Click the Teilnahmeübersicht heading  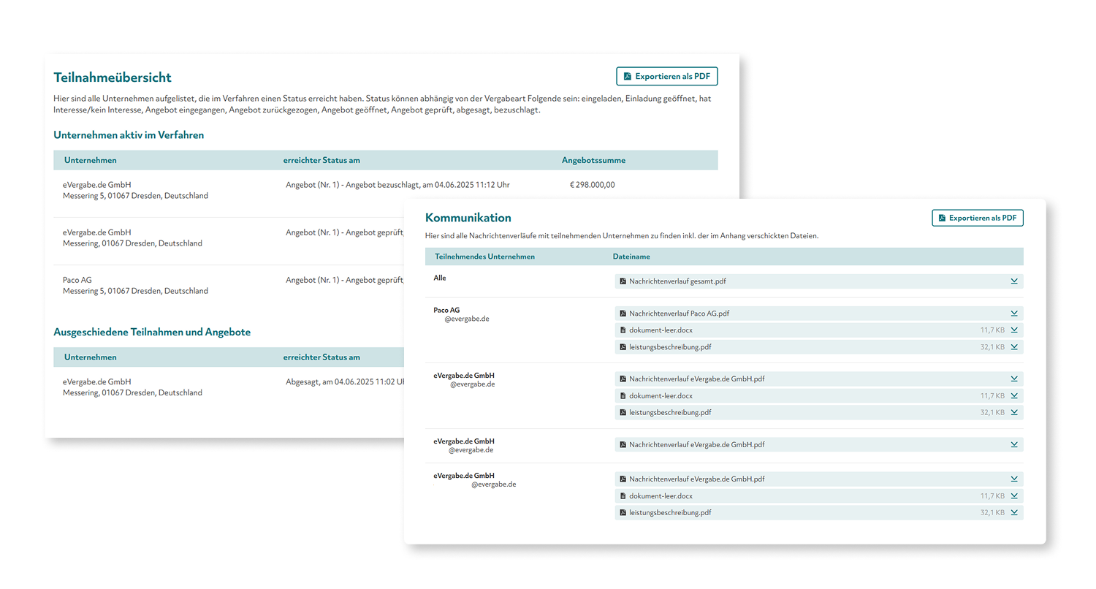coord(113,77)
